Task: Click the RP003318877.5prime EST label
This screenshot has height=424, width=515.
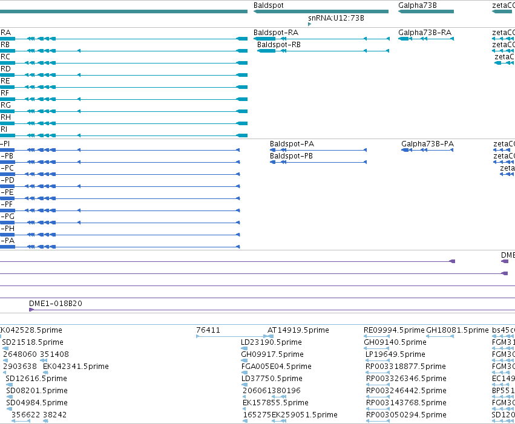Action: click(405, 367)
